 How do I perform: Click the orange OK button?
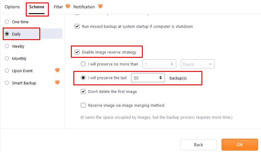pyautogui.click(x=240, y=145)
